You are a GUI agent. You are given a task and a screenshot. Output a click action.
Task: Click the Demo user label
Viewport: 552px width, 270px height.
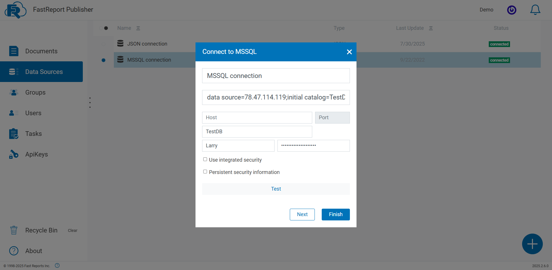click(486, 10)
